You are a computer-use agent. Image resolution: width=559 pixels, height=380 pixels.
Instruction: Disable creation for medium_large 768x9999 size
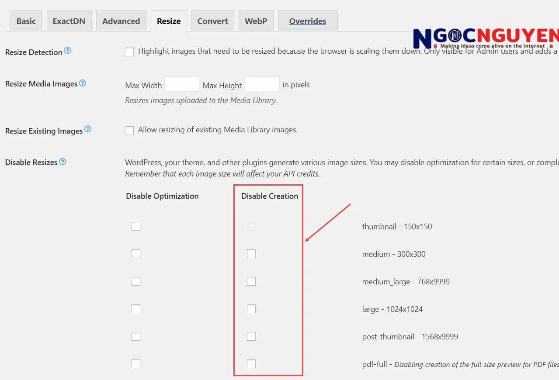pyautogui.click(x=251, y=281)
